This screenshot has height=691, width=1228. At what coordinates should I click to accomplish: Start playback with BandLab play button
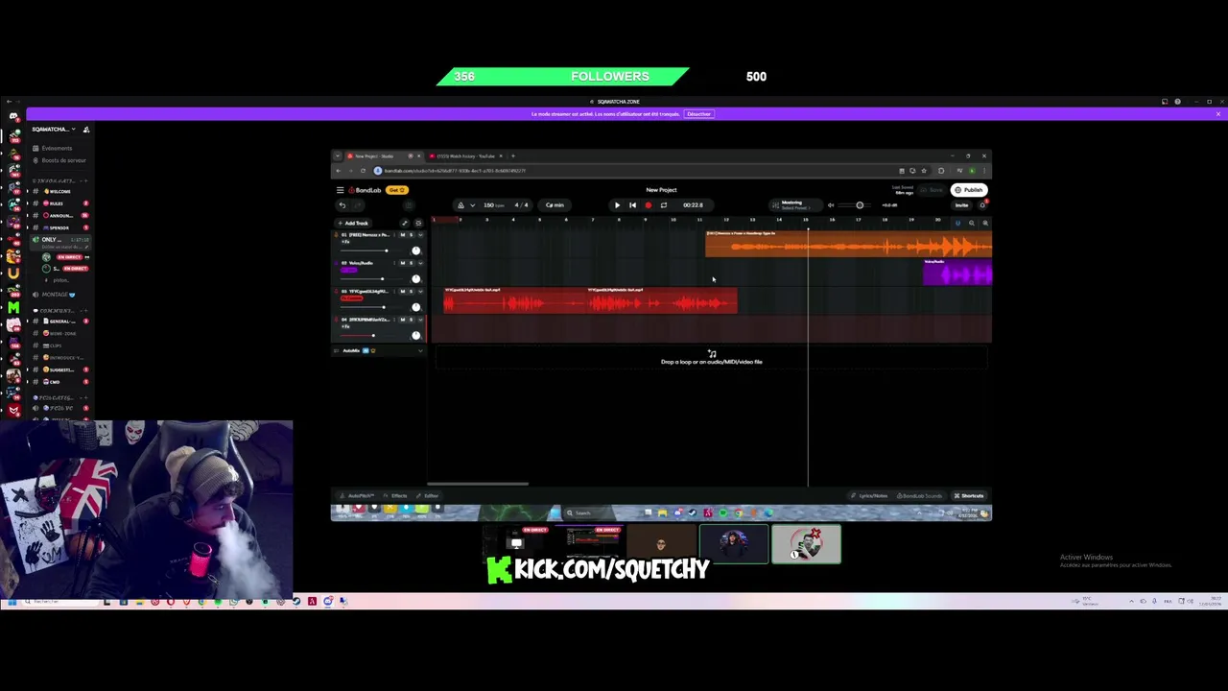pyautogui.click(x=617, y=204)
